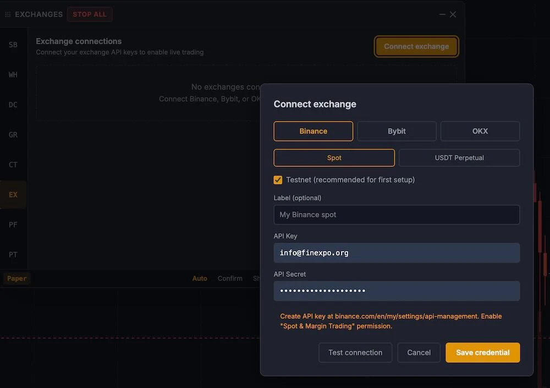Open the EX exchanges sidebar panel
This screenshot has width=550, height=388.
[x=13, y=194]
